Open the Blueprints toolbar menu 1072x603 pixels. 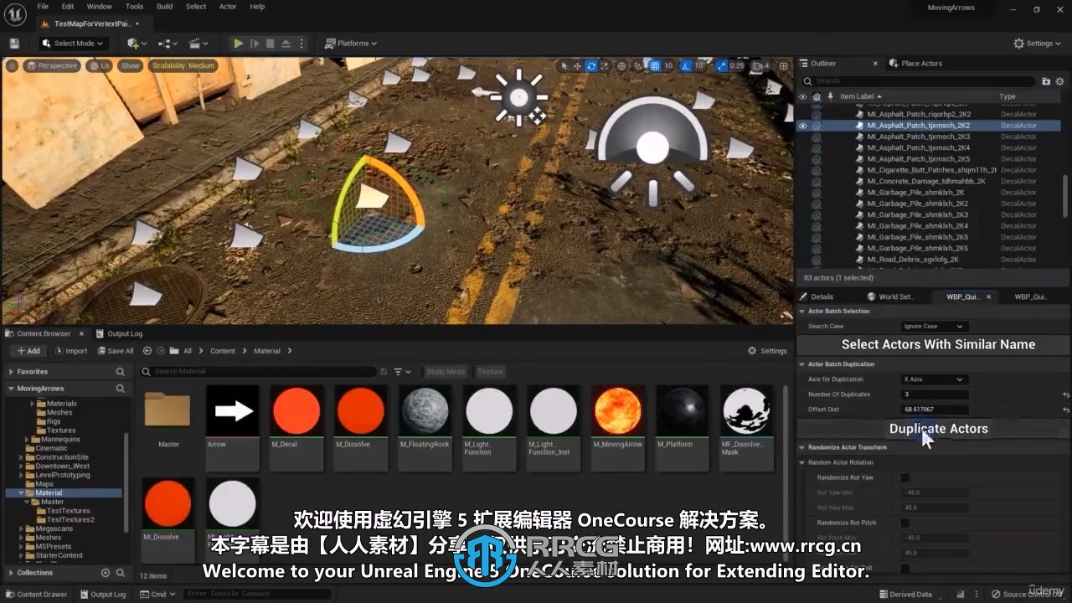click(x=167, y=44)
